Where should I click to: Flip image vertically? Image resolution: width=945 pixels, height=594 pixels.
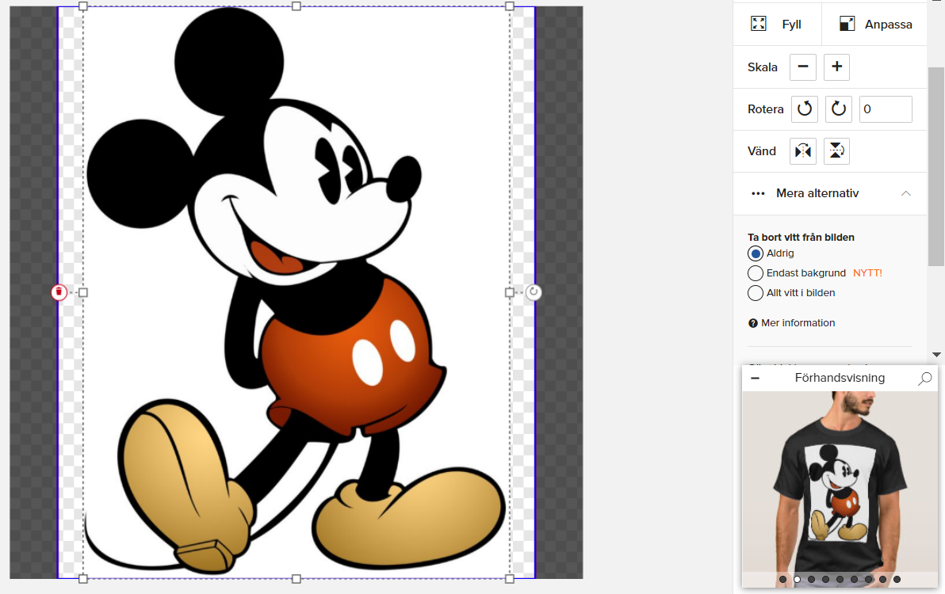(836, 151)
